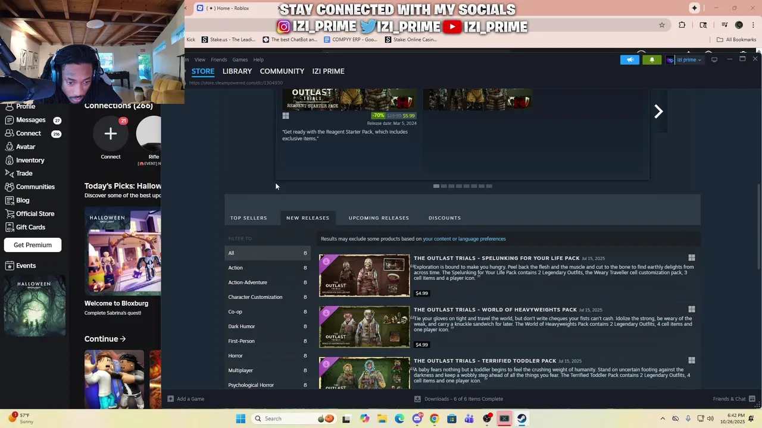
Task: Open World of Heavyweights Pack title
Action: 495,310
